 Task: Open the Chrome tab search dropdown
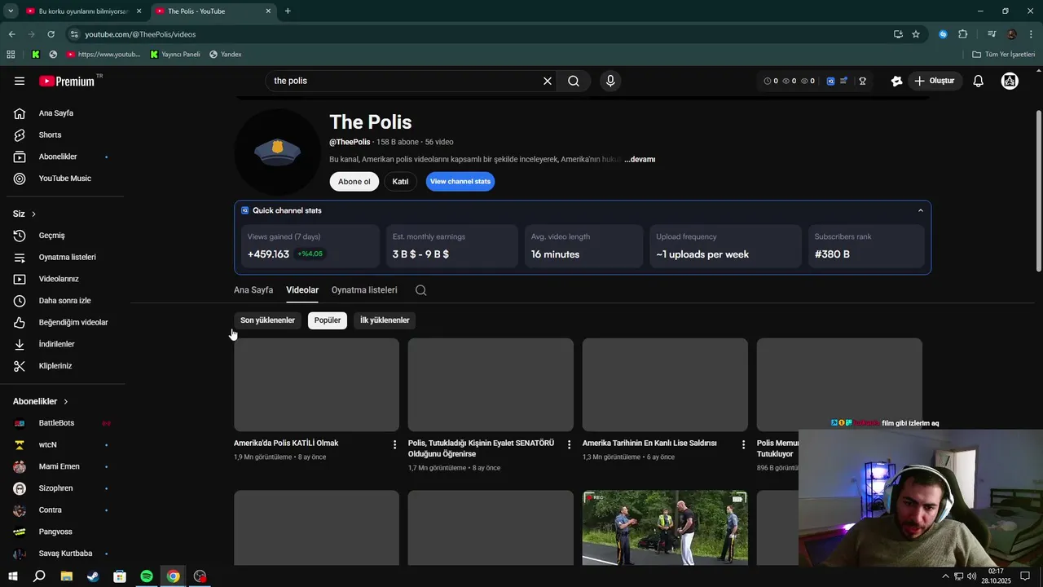pos(11,11)
